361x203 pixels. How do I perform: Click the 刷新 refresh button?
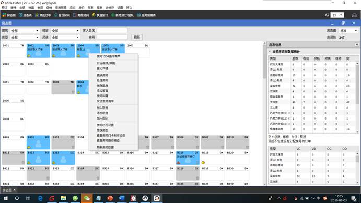pos(137,37)
